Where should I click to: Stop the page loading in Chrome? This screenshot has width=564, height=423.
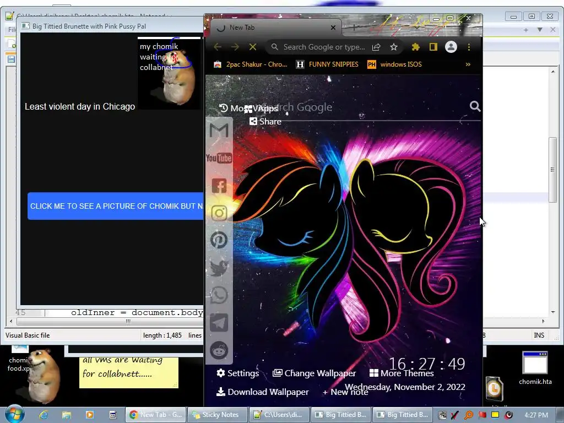click(x=253, y=47)
